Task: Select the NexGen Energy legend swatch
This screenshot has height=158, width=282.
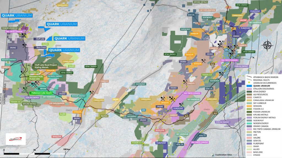Action: click(249, 123)
